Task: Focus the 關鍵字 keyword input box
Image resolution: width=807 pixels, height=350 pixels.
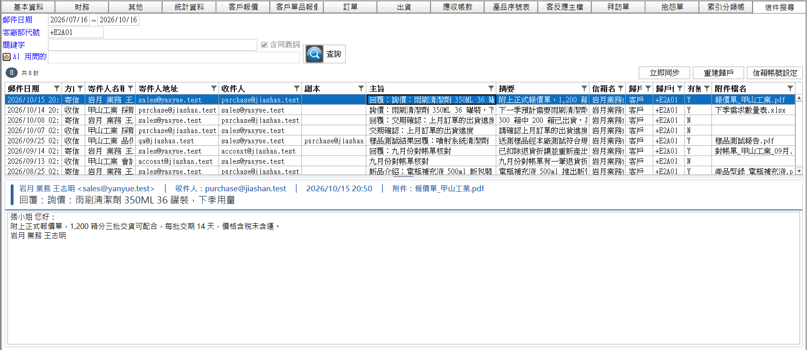Action: point(153,45)
